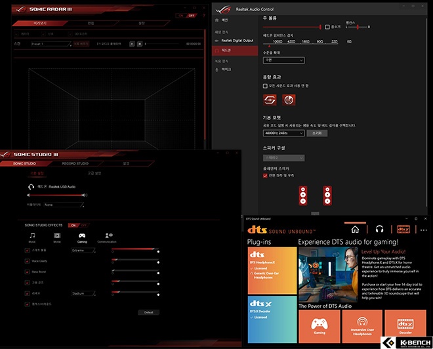The height and width of the screenshot is (349, 433).
Task: Open the Extreme smart volume dropdown
Action: click(x=83, y=251)
